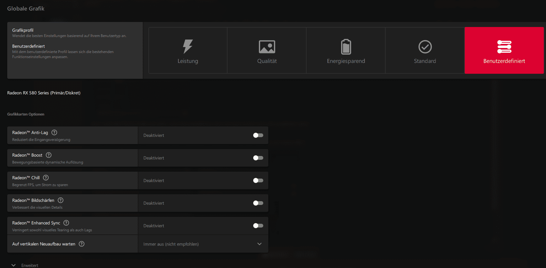Click the Radeon Boost label

tap(27, 155)
